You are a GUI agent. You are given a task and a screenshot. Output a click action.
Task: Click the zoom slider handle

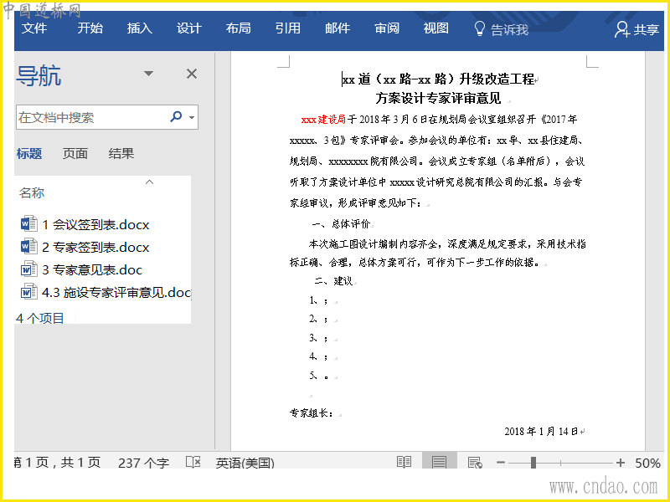tap(533, 463)
